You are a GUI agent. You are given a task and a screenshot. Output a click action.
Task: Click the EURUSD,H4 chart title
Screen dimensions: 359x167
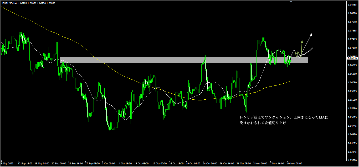click(x=9, y=3)
